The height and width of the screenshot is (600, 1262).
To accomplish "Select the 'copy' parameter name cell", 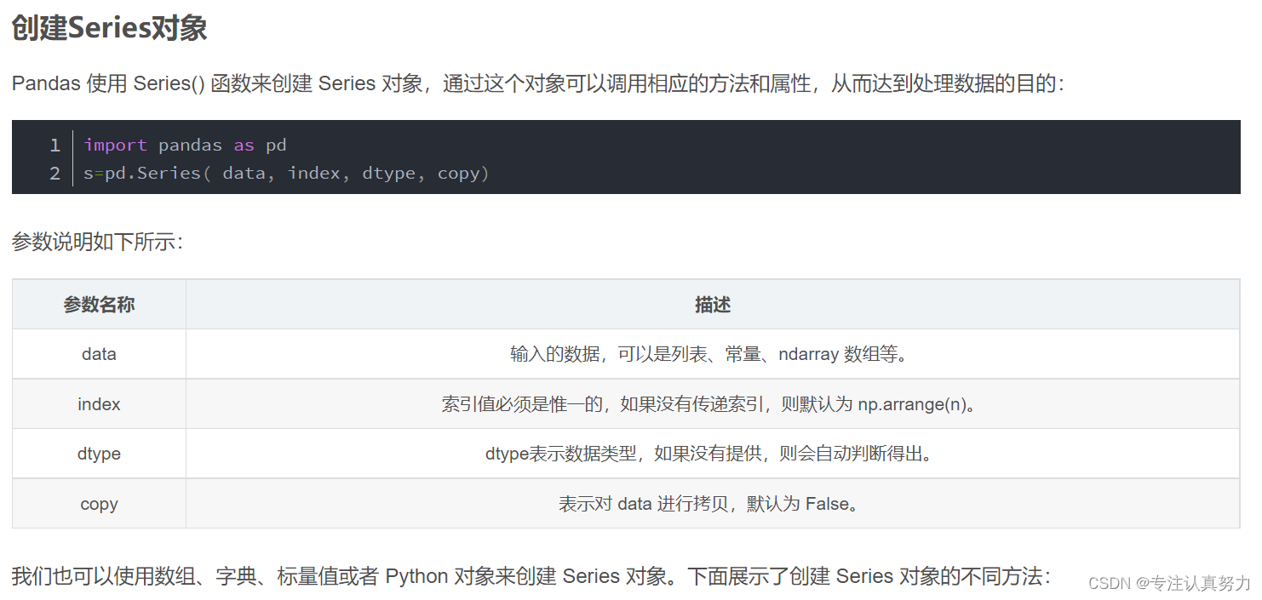I will [99, 504].
